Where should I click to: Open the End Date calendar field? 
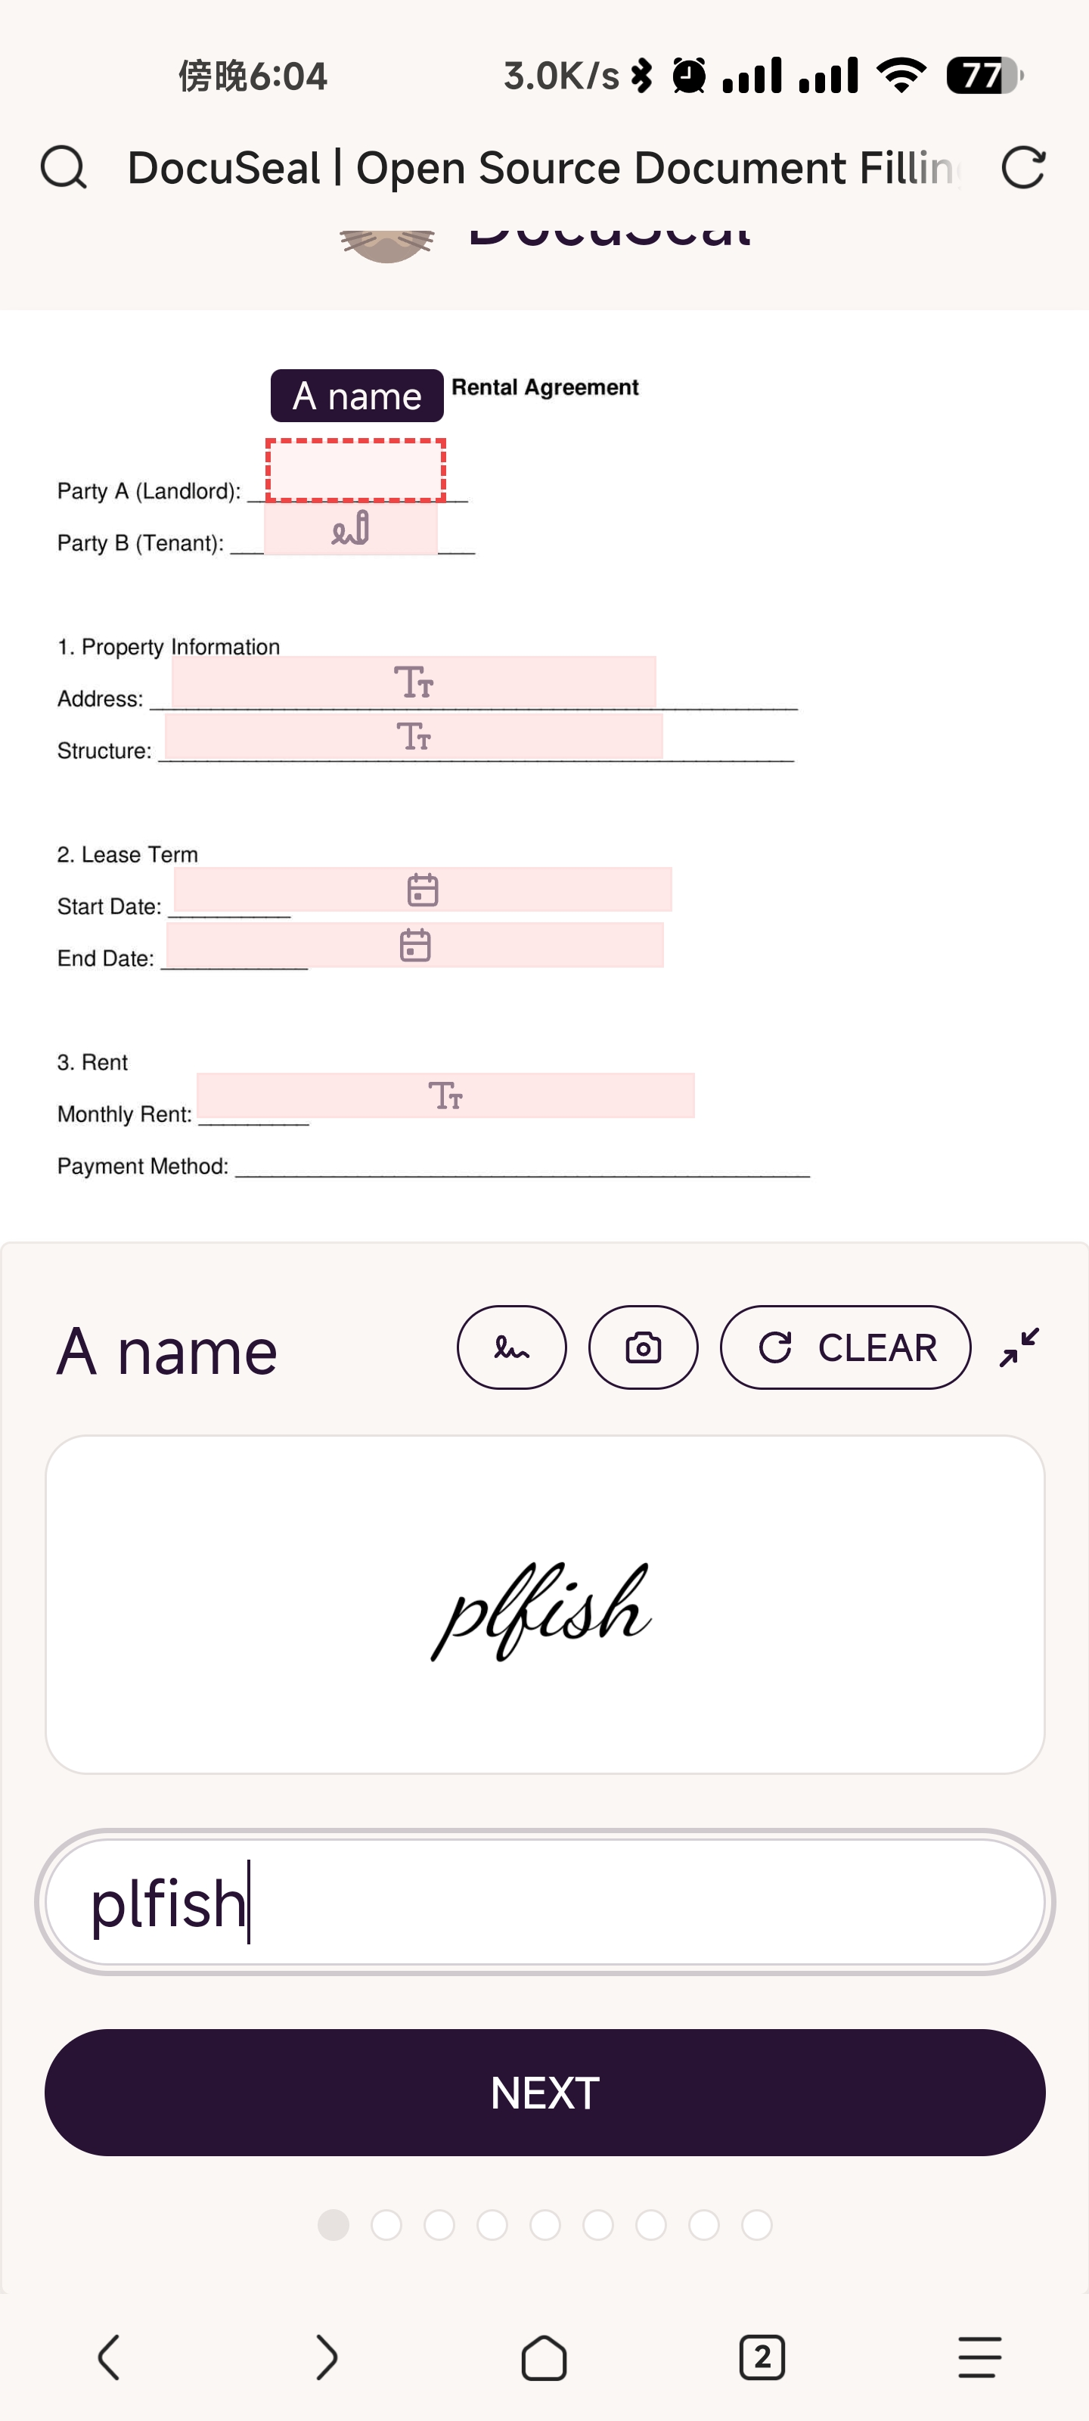[x=414, y=944]
